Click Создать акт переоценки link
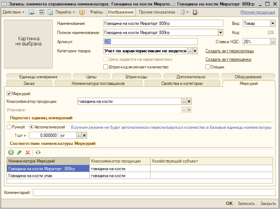Image resolution: width=280 pixels, height=209 pixels. 228,59
